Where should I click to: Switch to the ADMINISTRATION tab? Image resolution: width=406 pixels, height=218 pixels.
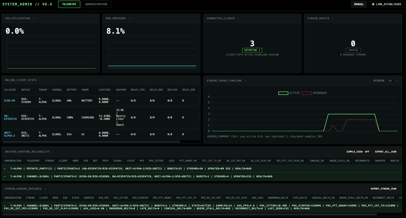96,4
